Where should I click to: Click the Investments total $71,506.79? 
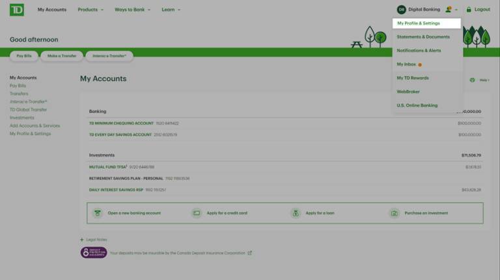tap(471, 155)
